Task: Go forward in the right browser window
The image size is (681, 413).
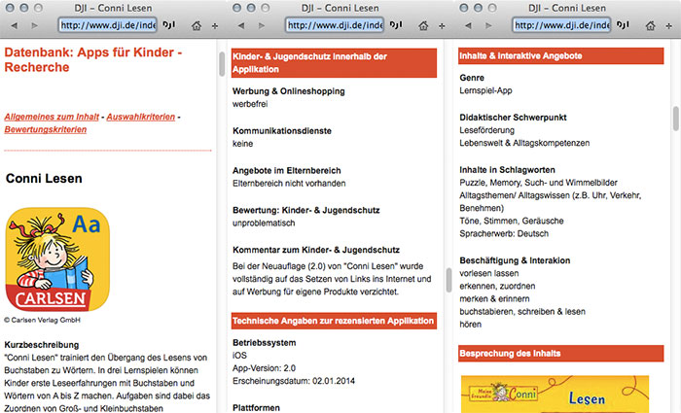Action: click(x=488, y=25)
